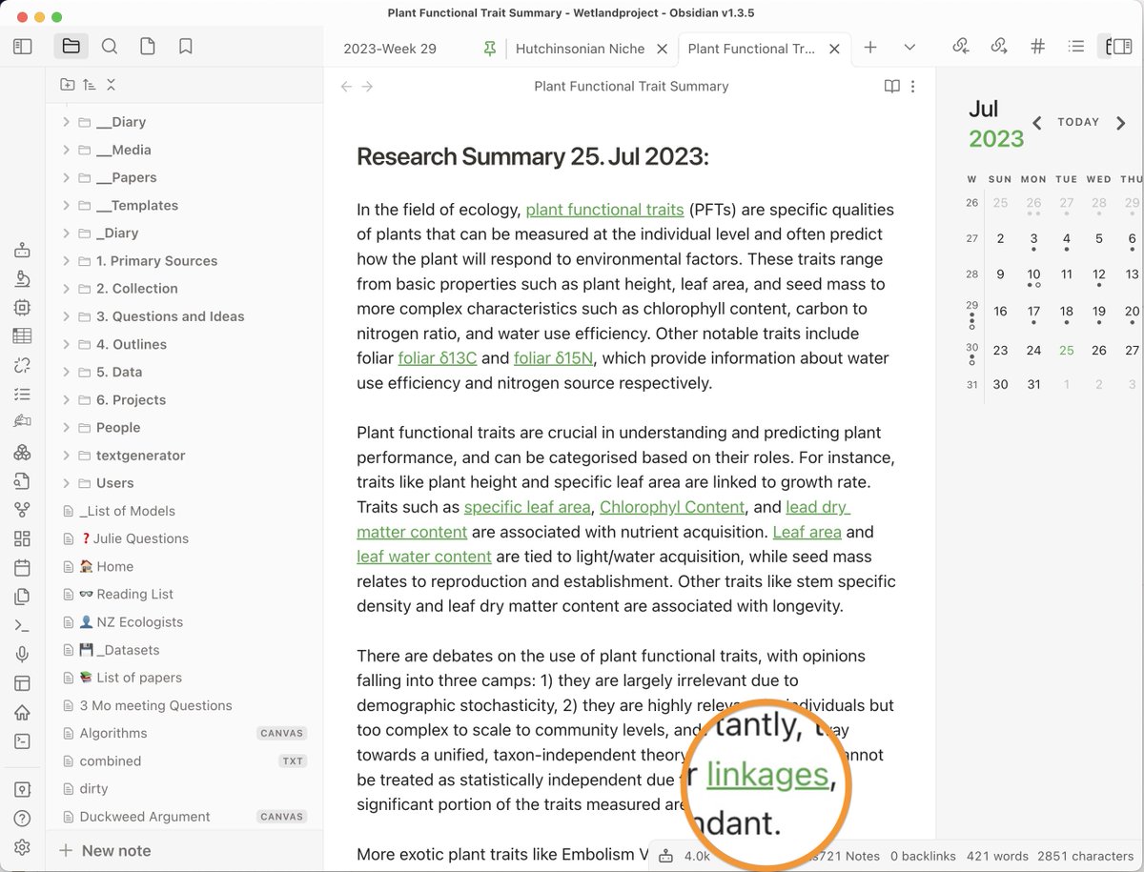Click the microscope icon in the ribbon
1144x872 pixels.
23,278
